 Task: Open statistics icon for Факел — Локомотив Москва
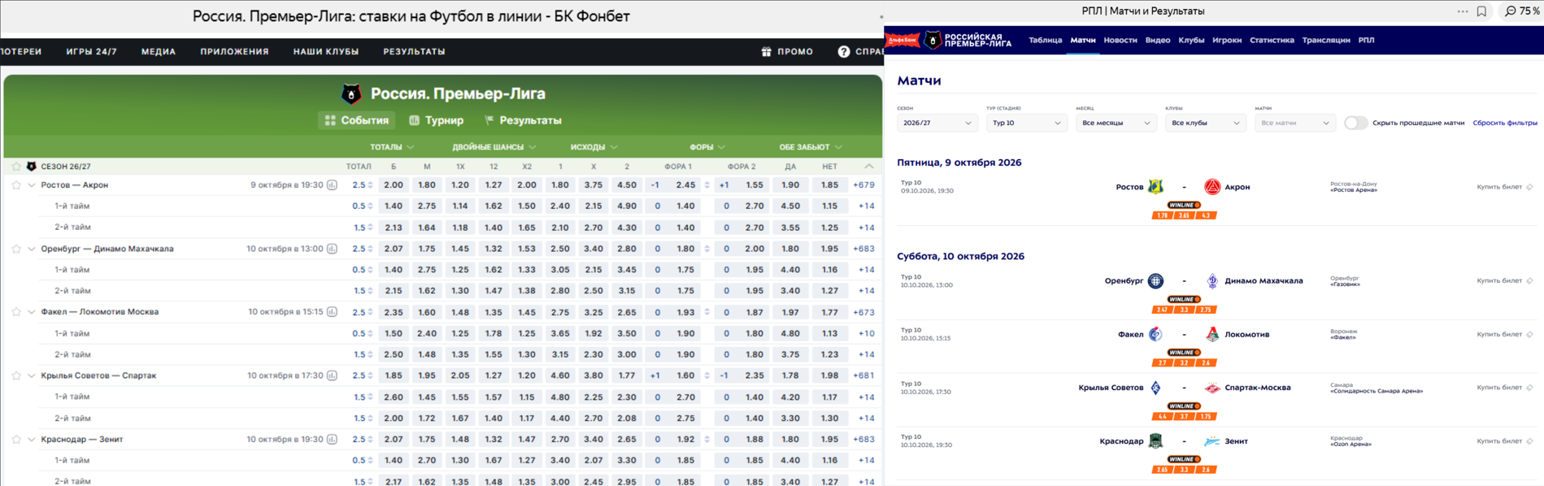tap(332, 312)
